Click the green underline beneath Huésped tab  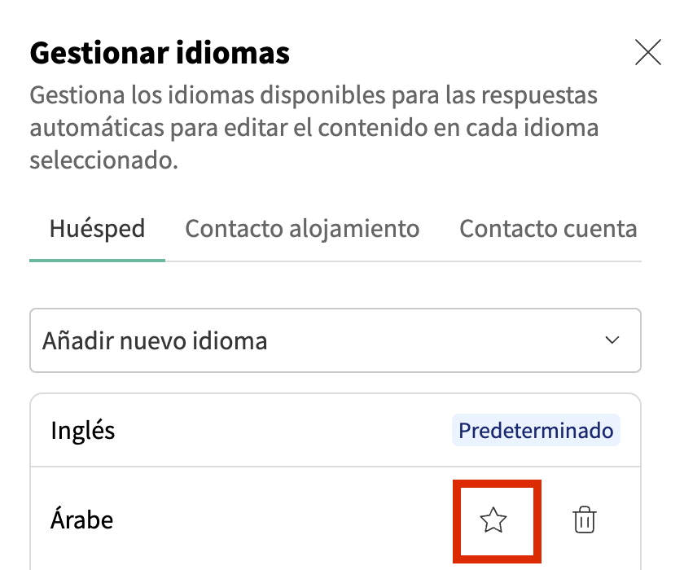97,261
